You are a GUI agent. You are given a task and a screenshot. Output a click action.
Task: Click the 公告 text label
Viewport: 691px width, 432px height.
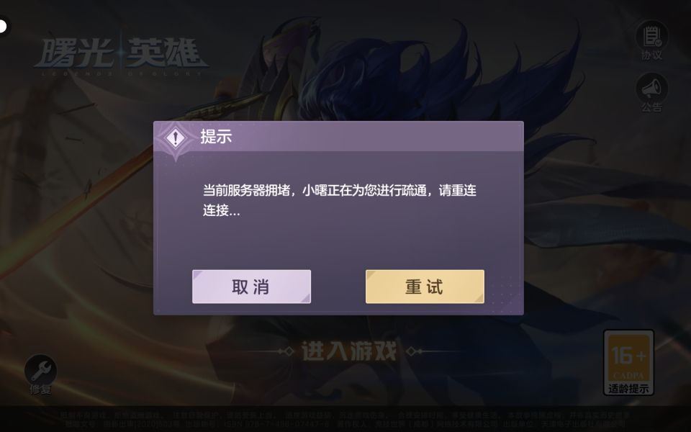(x=651, y=107)
